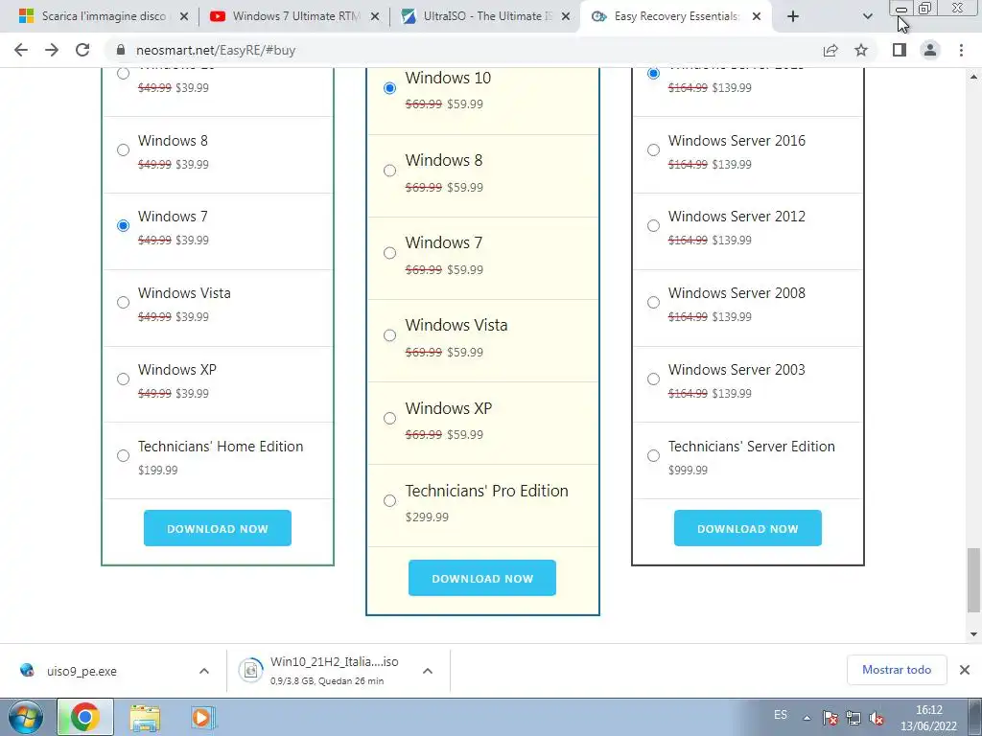Click the network tray icon
This screenshot has height=736, width=982.
853,719
